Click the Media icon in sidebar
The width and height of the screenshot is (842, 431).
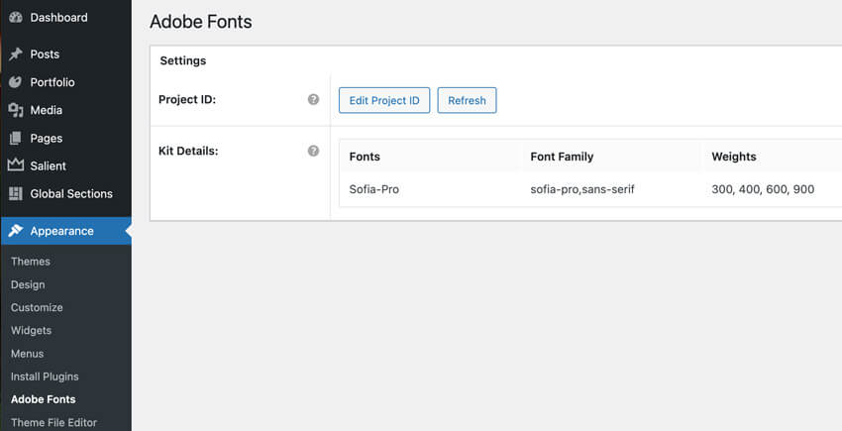pos(16,110)
